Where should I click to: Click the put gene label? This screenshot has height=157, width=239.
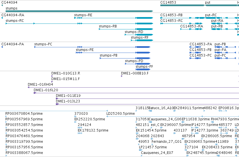point(208,3)
